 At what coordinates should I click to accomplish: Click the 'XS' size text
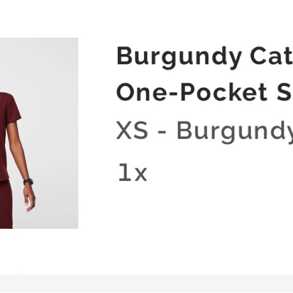tap(132, 130)
